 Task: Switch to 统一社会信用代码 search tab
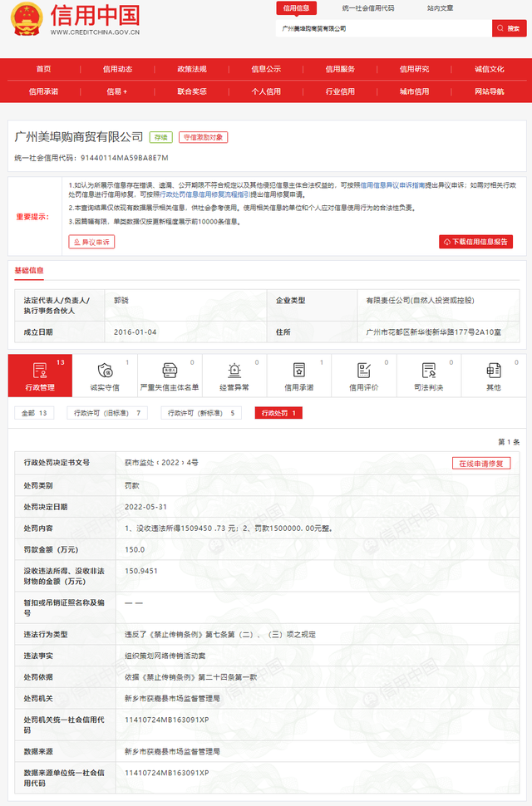368,8
